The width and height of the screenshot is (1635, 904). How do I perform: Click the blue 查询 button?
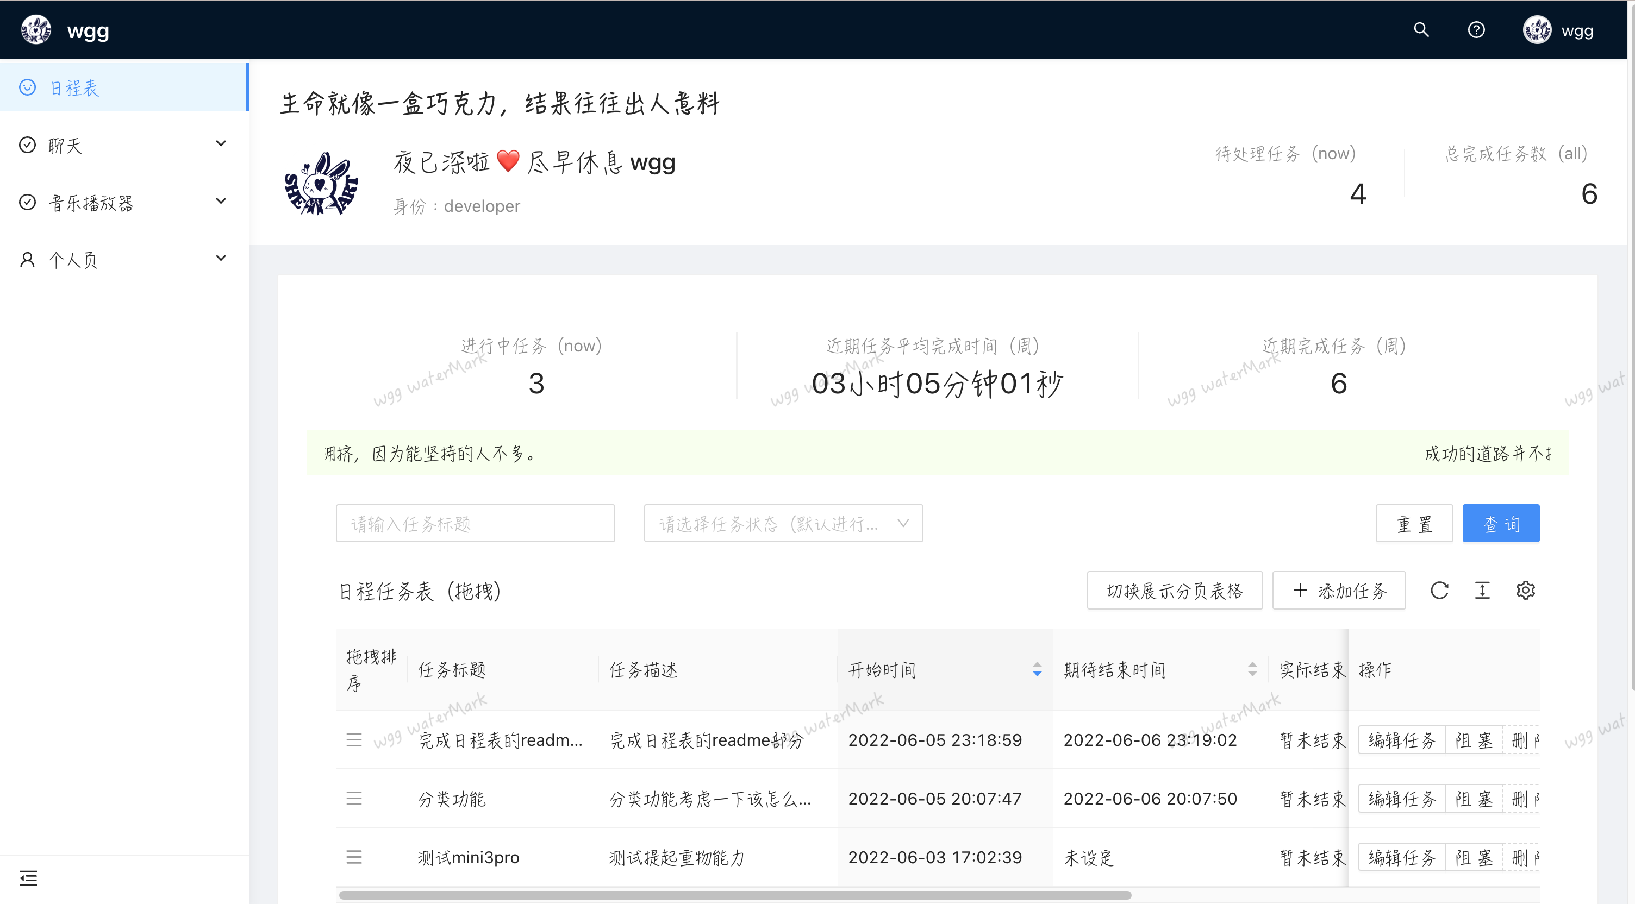1501,523
